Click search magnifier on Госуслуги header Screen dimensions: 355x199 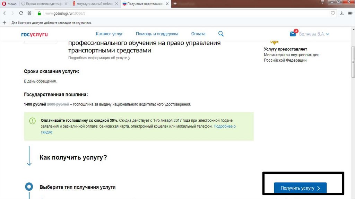(x=221, y=34)
